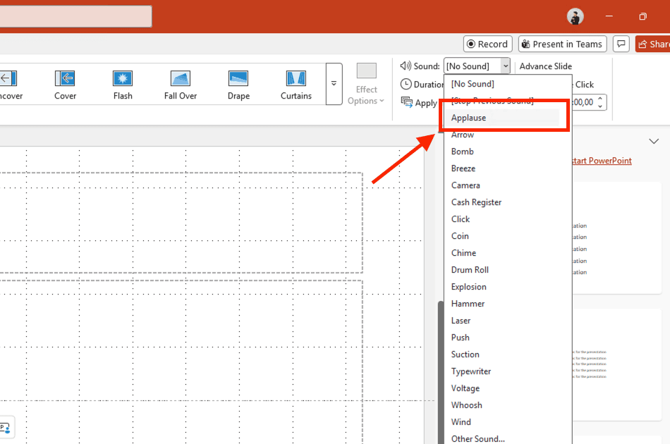The height and width of the screenshot is (444, 670).
Task: Click Apply To All icon
Action: 406,102
